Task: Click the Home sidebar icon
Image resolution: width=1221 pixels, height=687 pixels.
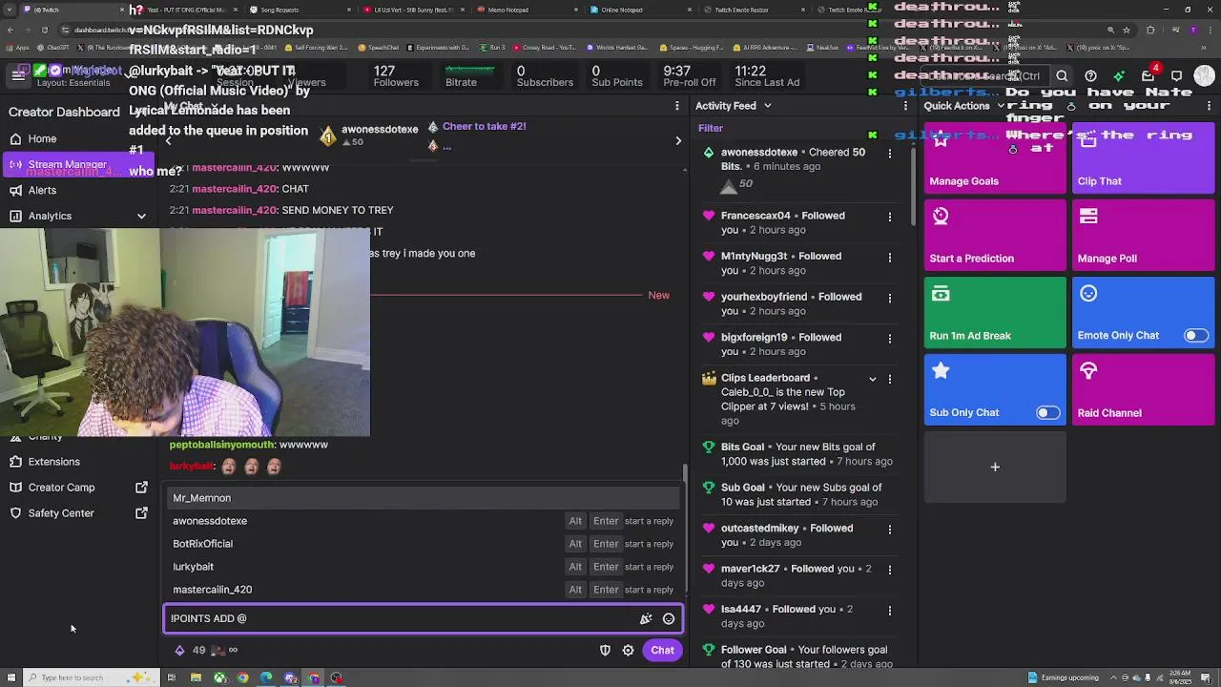Action: click(15, 139)
